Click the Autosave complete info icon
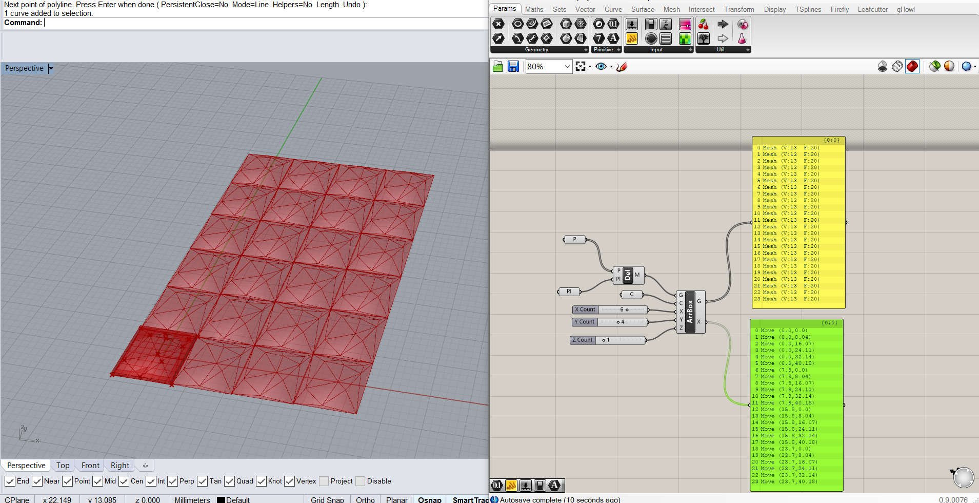 tap(494, 499)
